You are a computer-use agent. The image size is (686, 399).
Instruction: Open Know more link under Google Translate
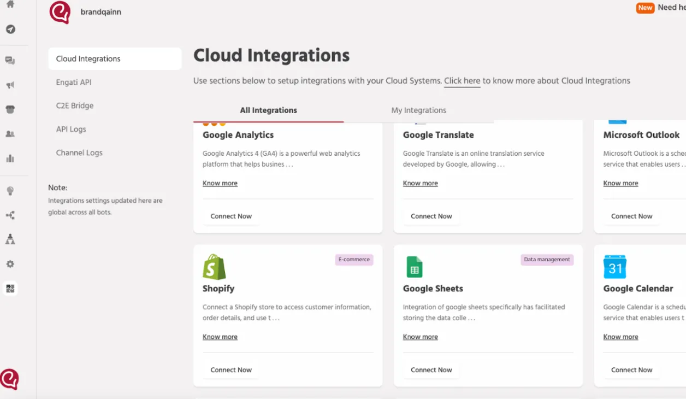(421, 184)
